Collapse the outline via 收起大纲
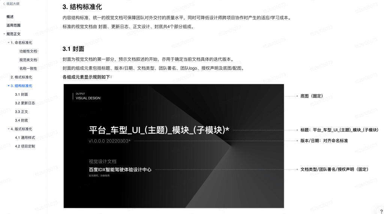The width and height of the screenshot is (384, 214). pyautogui.click(x=13, y=4)
